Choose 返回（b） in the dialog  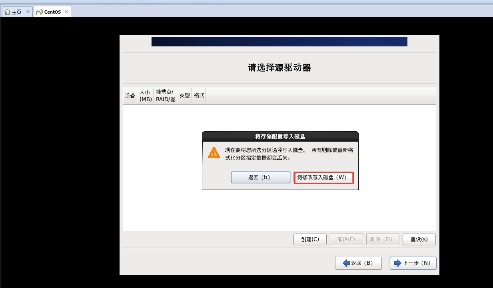[260, 178]
